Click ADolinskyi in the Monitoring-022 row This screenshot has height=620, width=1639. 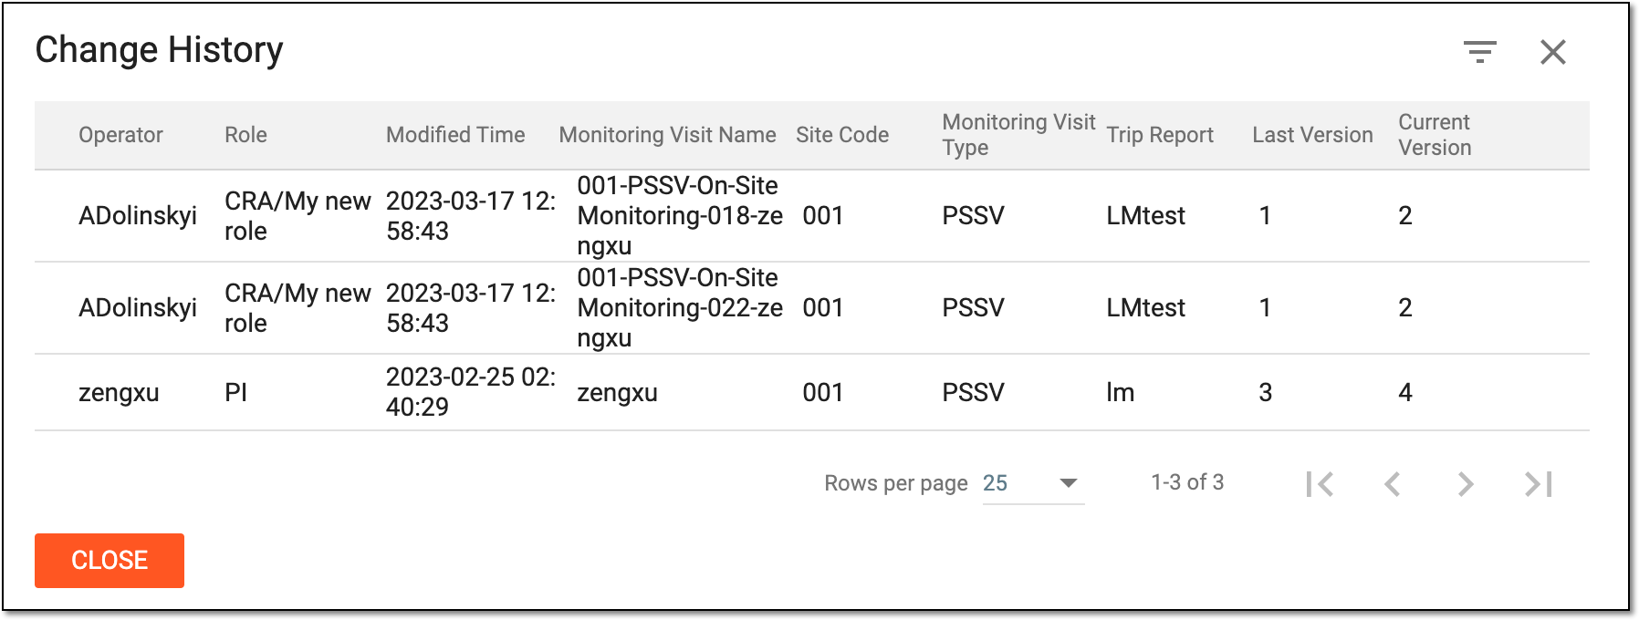(x=138, y=308)
